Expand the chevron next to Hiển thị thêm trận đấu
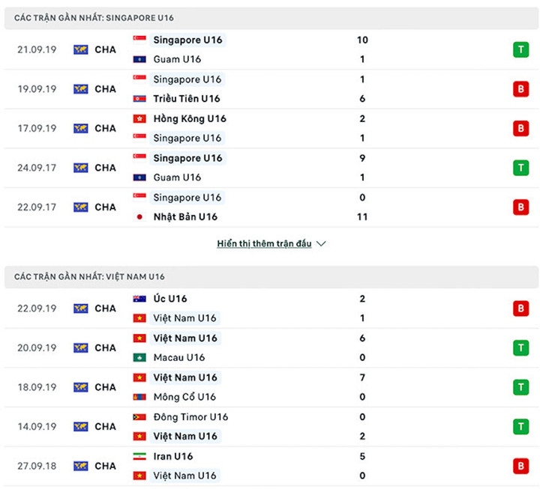540x489 pixels. pyautogui.click(x=321, y=244)
